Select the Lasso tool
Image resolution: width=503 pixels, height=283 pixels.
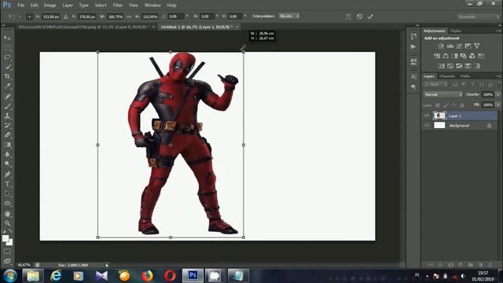click(7, 57)
